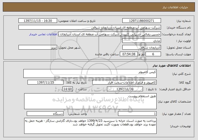The image size is (198, 140).
Task: Click the مهلت ارسال پاسخ label
Action: tap(178, 54)
